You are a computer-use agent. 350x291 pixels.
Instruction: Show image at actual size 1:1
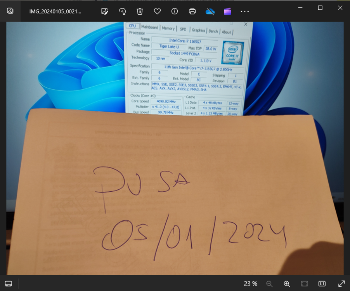322,284
